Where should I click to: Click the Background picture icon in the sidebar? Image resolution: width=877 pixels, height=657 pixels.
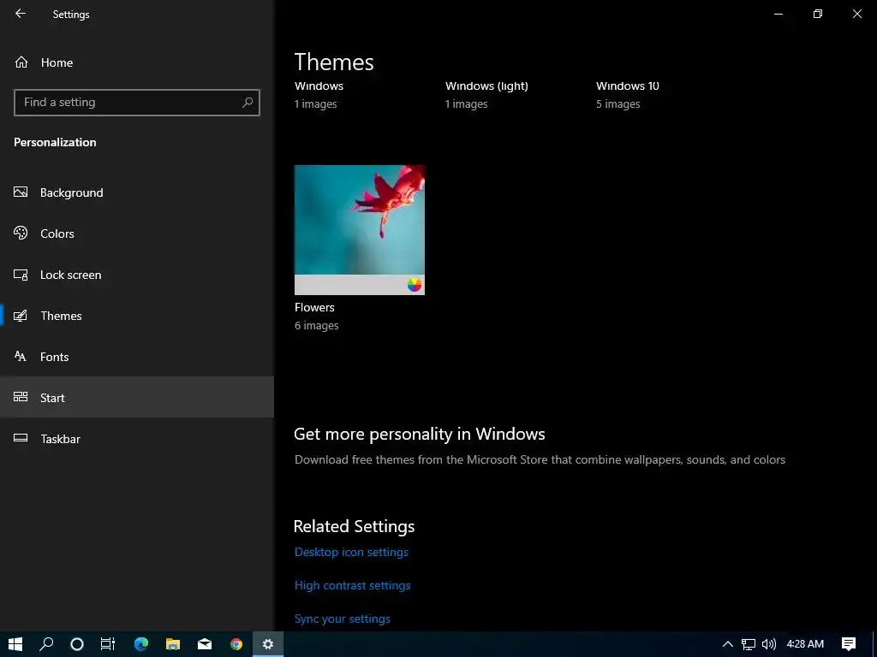click(21, 192)
